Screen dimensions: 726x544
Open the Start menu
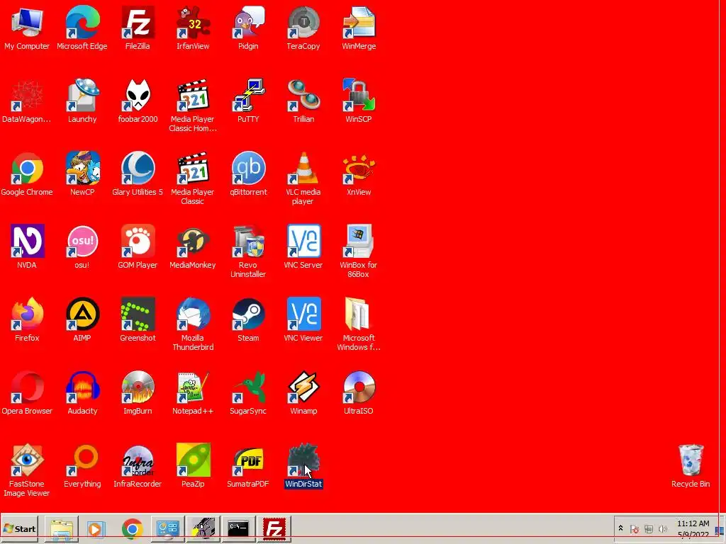point(19,528)
